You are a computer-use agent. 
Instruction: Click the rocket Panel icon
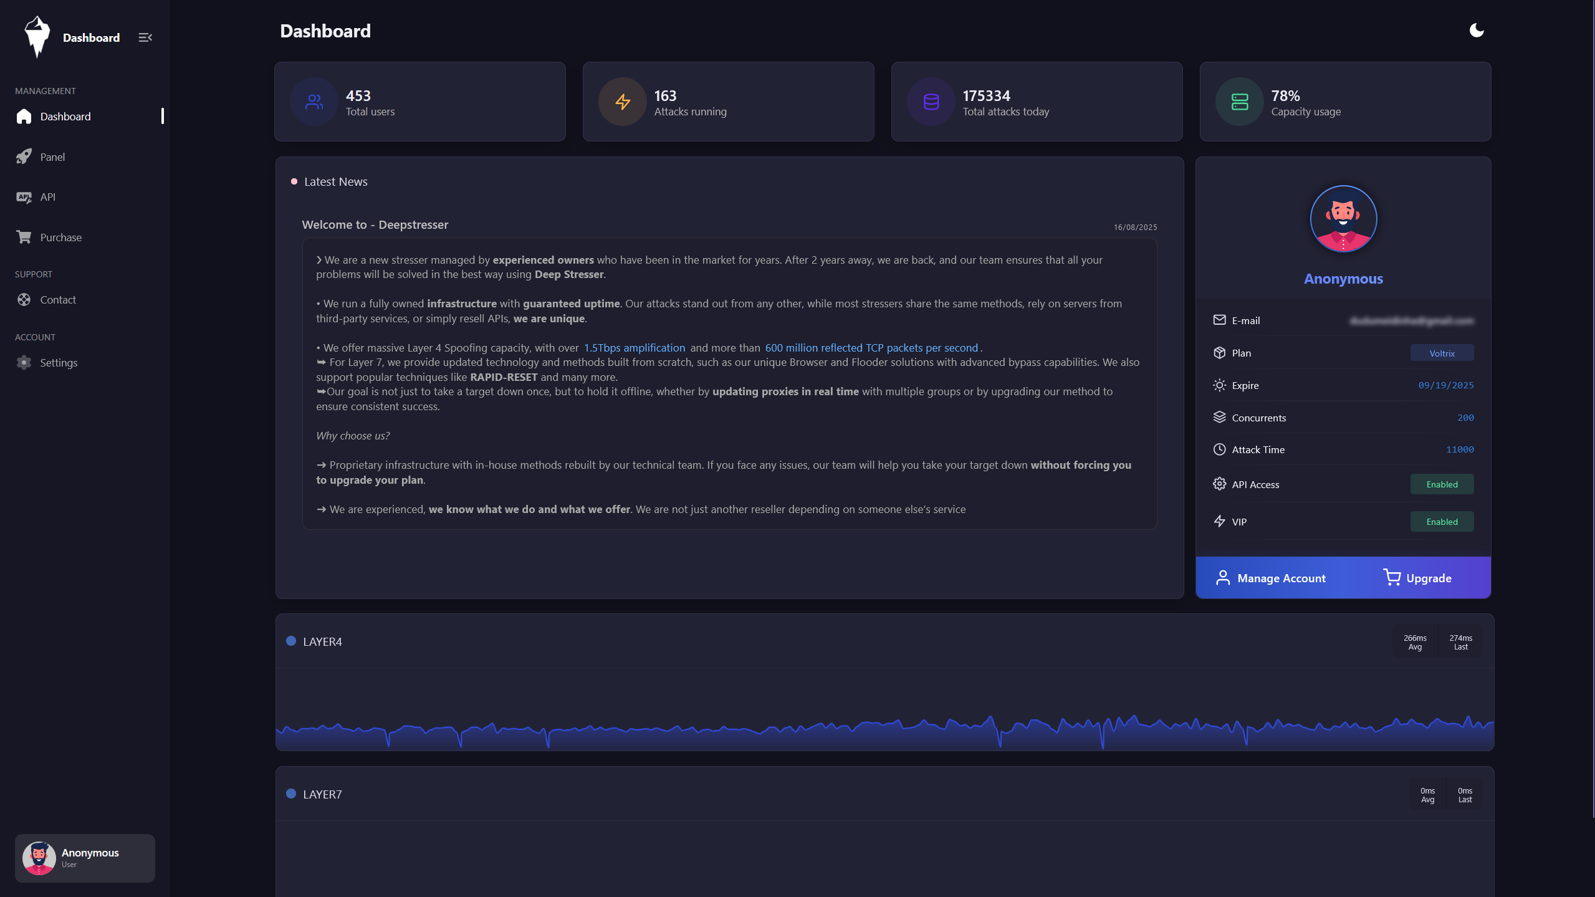click(24, 156)
